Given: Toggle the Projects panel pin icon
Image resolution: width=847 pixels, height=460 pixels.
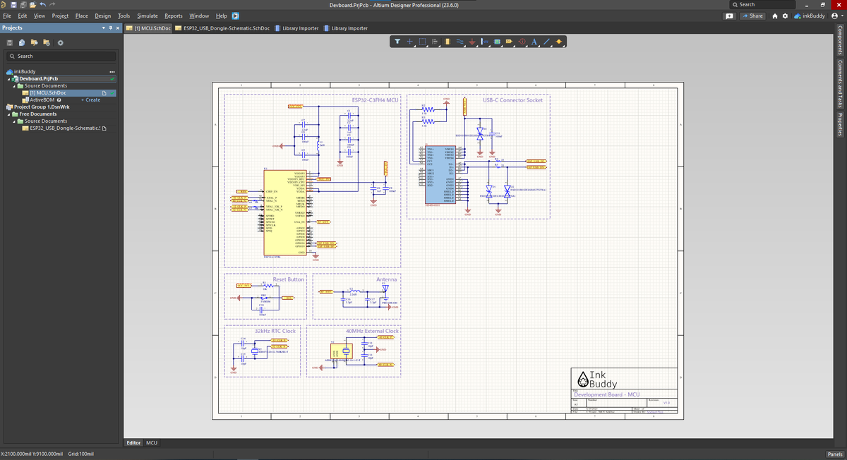Looking at the screenshot, I should pos(112,28).
